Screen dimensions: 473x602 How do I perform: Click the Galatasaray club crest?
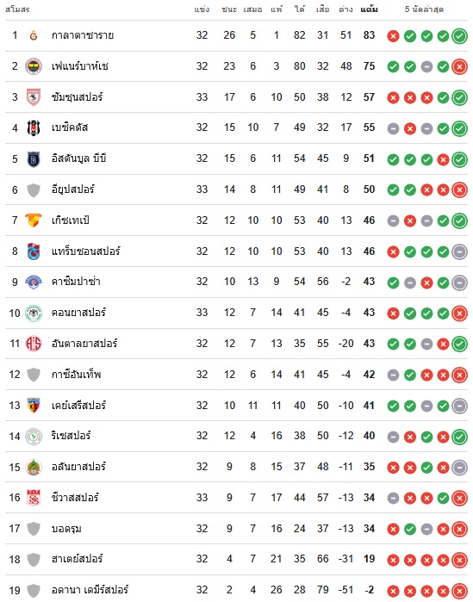coord(34,35)
